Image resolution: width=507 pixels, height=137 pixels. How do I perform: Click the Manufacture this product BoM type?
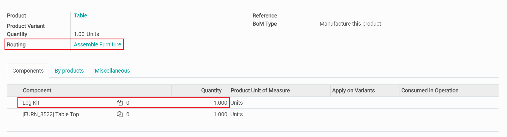tap(350, 24)
